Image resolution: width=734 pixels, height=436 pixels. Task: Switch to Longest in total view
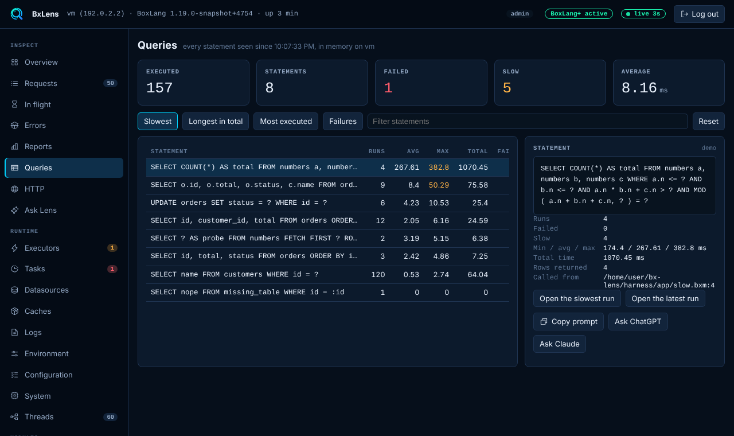click(x=216, y=121)
